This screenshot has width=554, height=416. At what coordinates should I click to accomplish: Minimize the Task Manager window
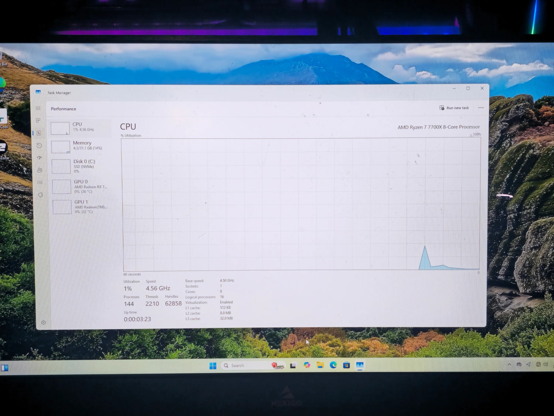pyautogui.click(x=454, y=89)
